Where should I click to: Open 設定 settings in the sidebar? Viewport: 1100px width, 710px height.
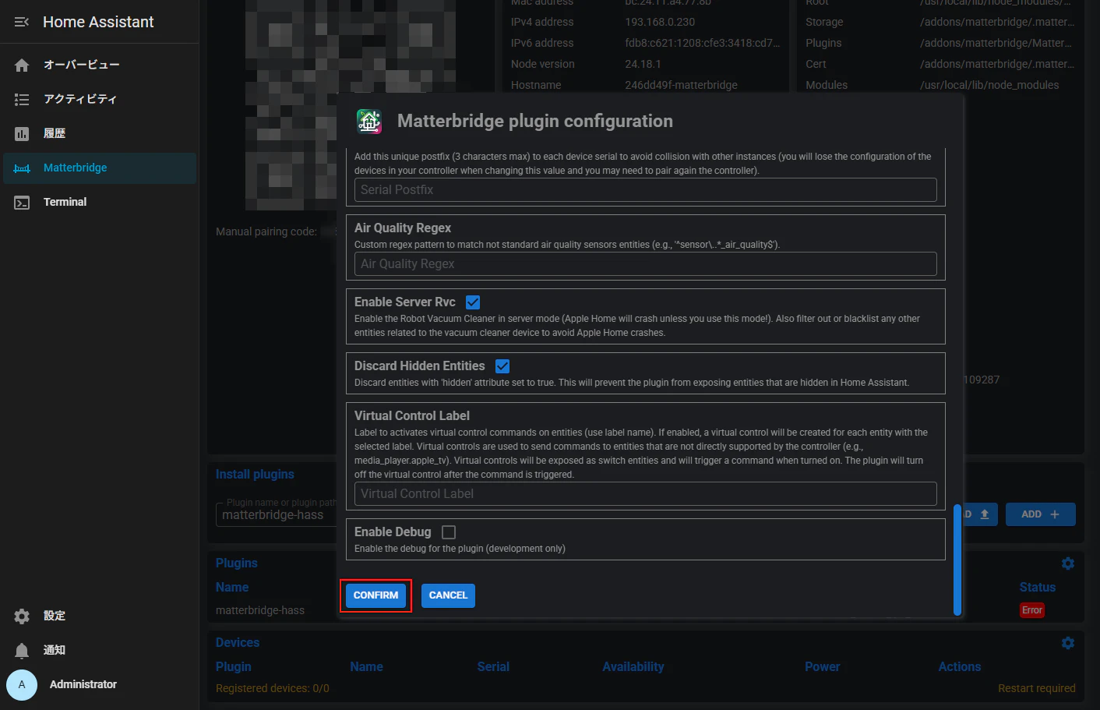pos(100,616)
